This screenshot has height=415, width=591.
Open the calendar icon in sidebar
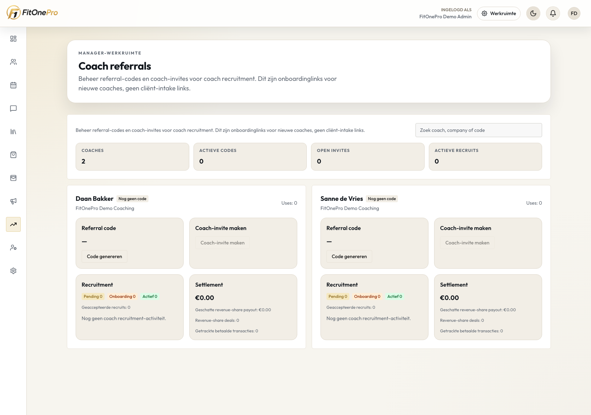13,85
